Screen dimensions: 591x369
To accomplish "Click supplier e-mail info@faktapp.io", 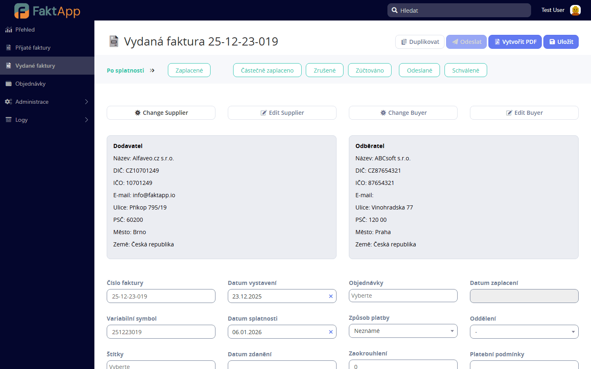I will point(154,195).
